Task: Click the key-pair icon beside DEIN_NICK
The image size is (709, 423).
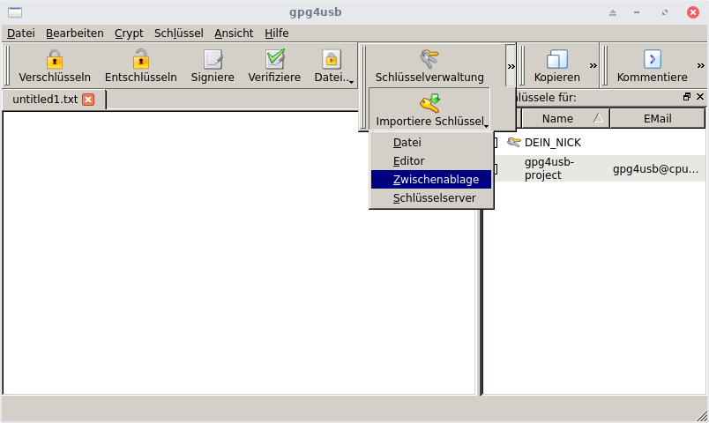Action: click(513, 143)
